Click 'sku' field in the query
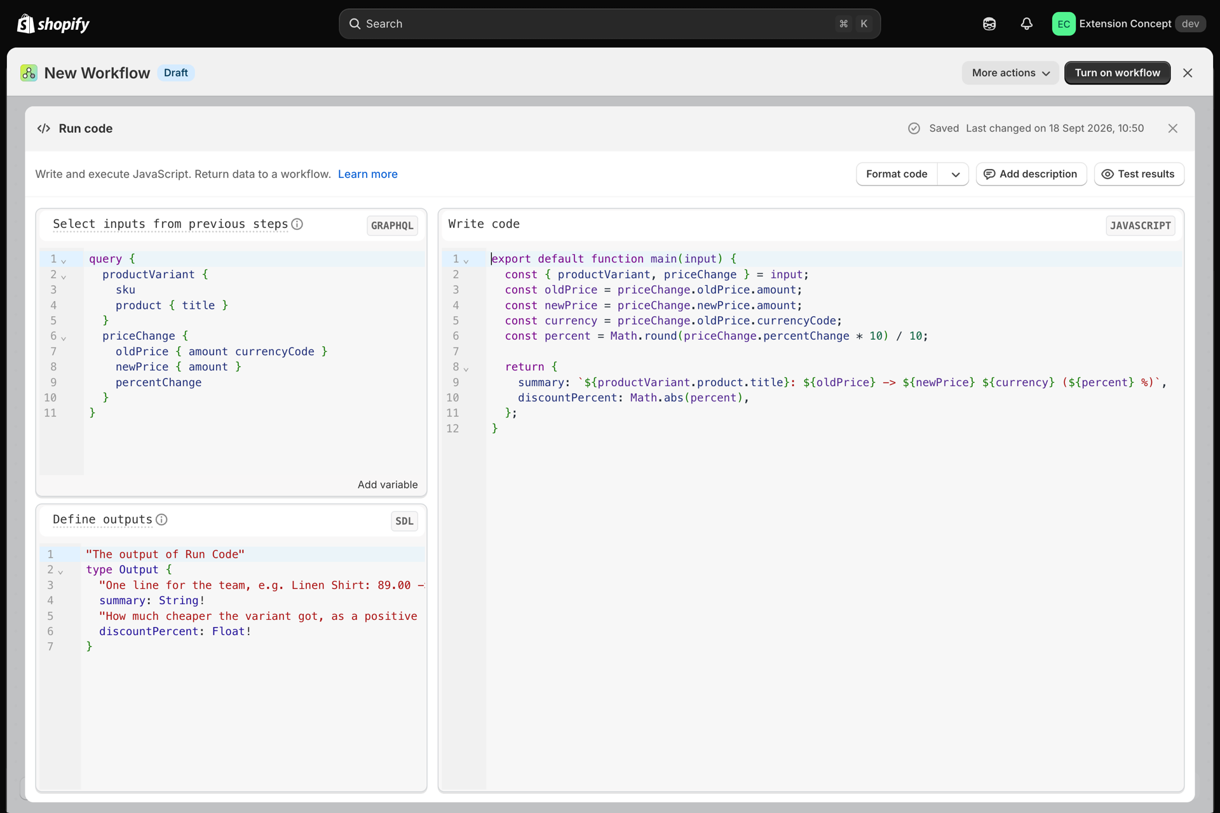This screenshot has width=1220, height=813. [x=125, y=290]
